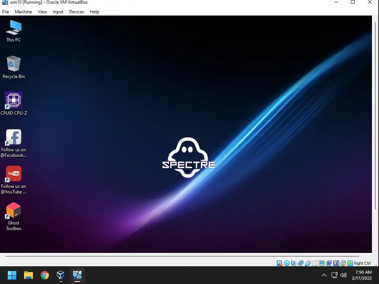Open VirtualBox Manager from the taskbar

(x=61, y=275)
